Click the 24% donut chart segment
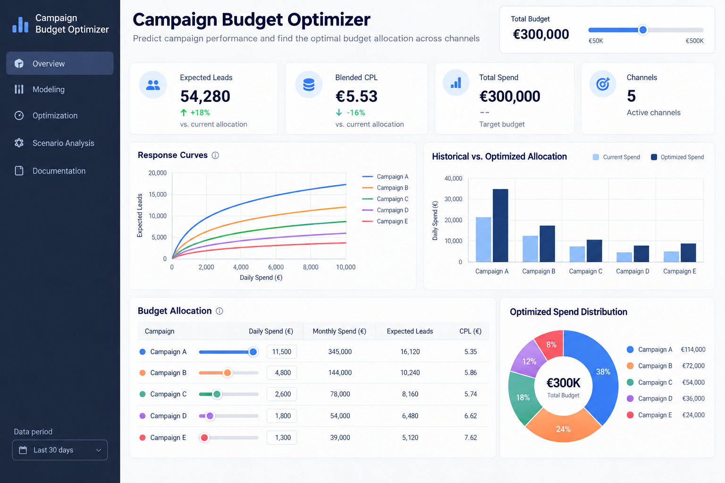 tap(563, 428)
